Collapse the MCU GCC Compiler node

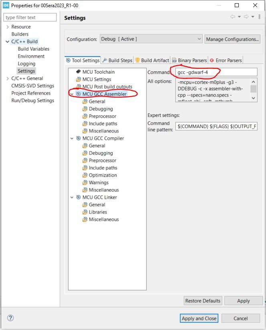(x=72, y=138)
